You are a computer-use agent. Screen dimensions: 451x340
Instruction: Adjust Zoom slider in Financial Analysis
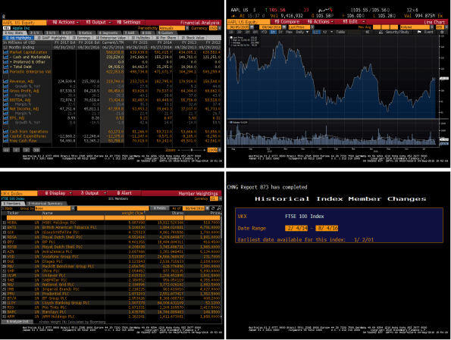pos(192,150)
